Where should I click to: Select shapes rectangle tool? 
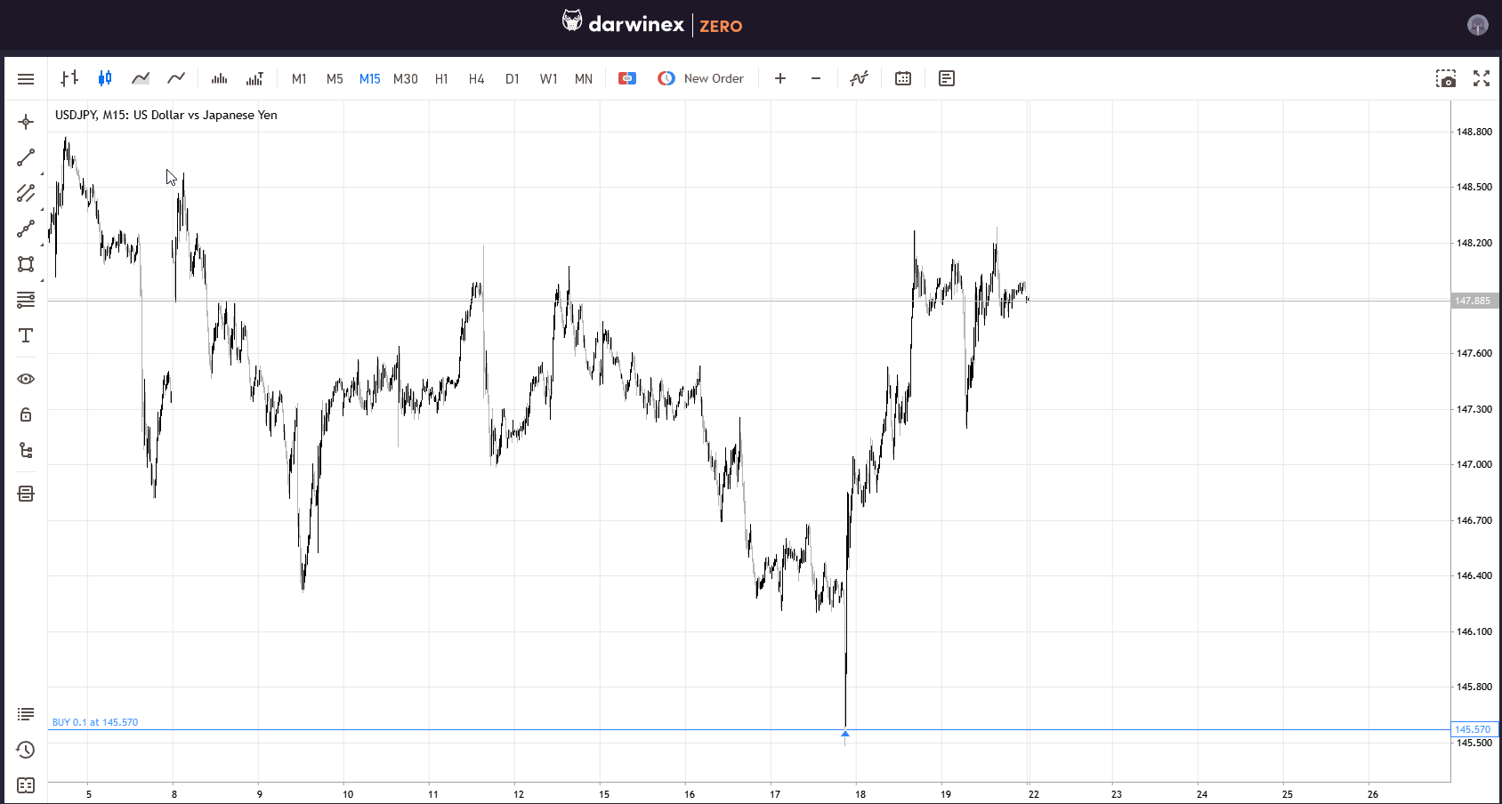(26, 264)
